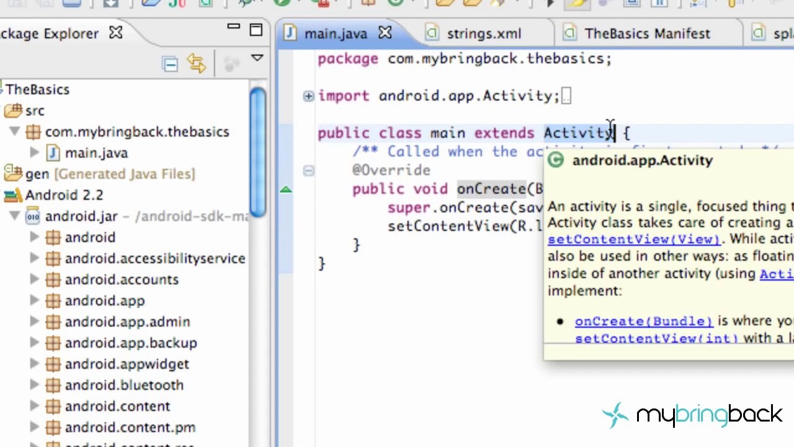Minimize the Package Explorer panel
This screenshot has height=447, width=794.
tap(233, 28)
